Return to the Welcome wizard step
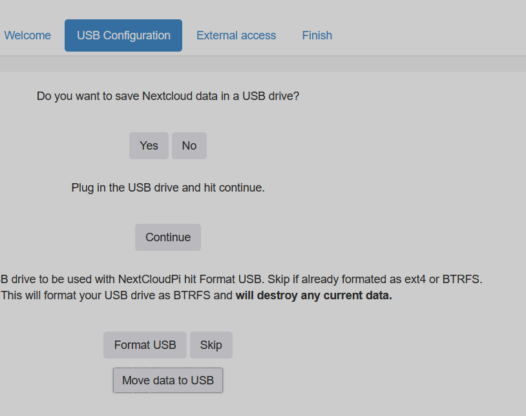The image size is (526, 416). (x=27, y=35)
